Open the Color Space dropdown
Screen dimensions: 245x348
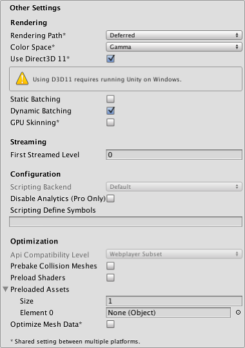[174, 47]
